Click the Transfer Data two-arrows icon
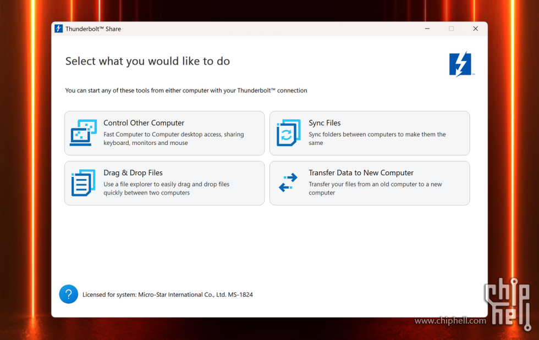Image resolution: width=539 pixels, height=340 pixels. pos(288,182)
